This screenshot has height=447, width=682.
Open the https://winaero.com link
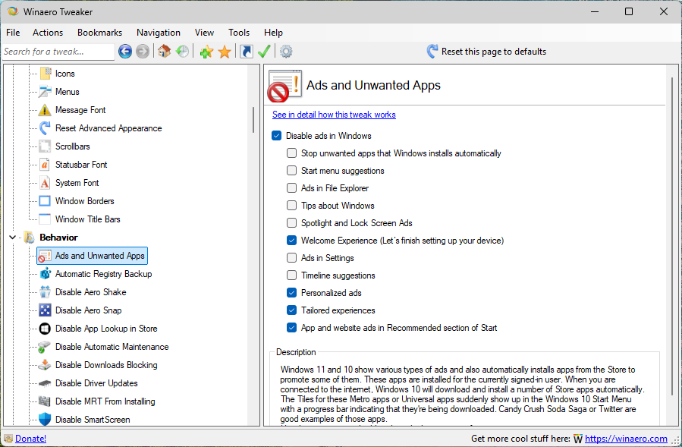pos(626,439)
